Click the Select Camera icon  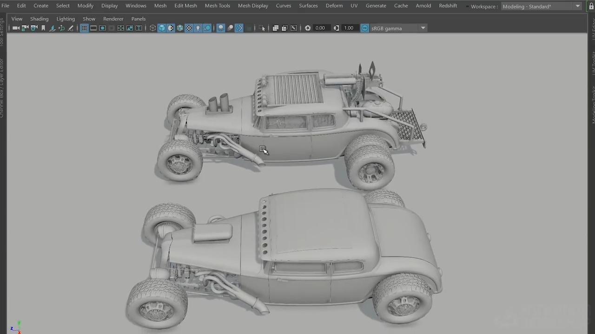tap(16, 28)
